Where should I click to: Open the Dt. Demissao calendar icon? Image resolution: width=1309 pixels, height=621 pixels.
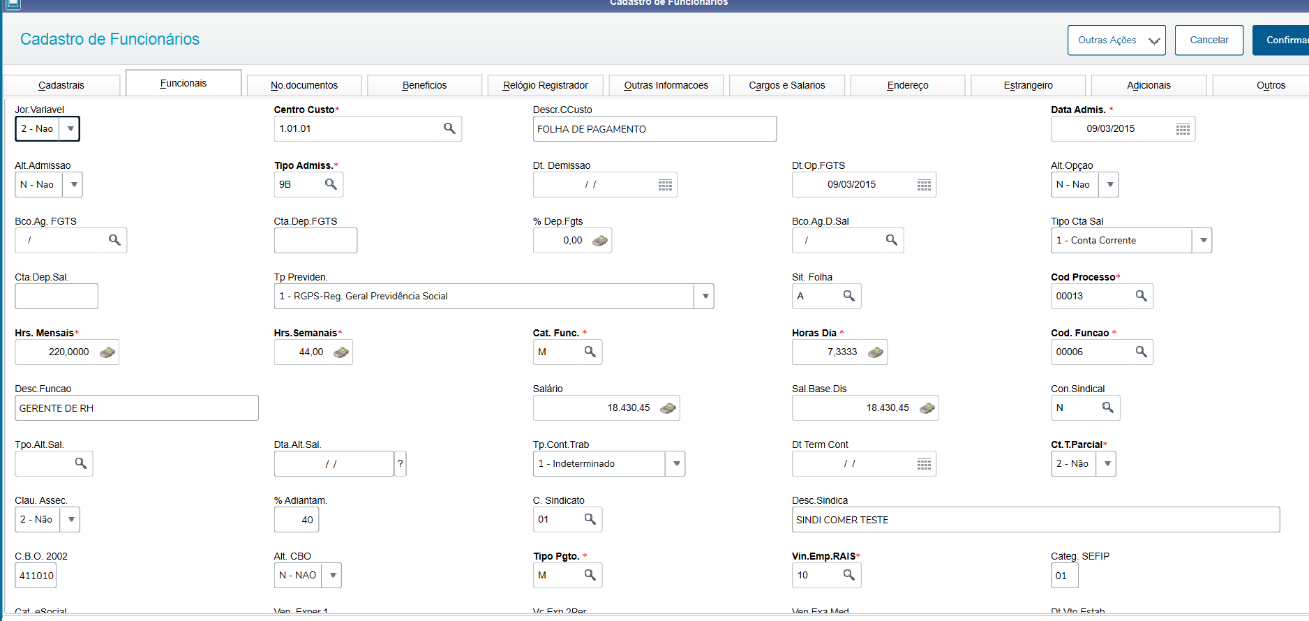(665, 185)
